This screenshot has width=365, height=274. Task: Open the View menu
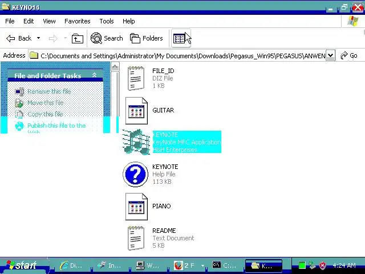click(x=49, y=21)
